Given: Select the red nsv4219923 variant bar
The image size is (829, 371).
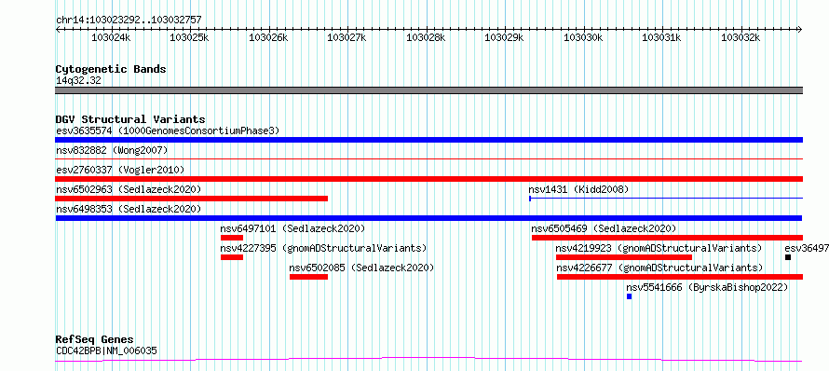Looking at the screenshot, I should coord(624,257).
